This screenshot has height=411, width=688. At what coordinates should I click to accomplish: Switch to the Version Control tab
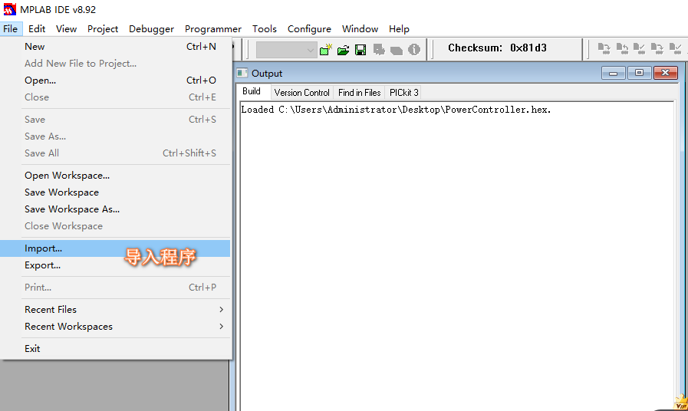tap(302, 93)
